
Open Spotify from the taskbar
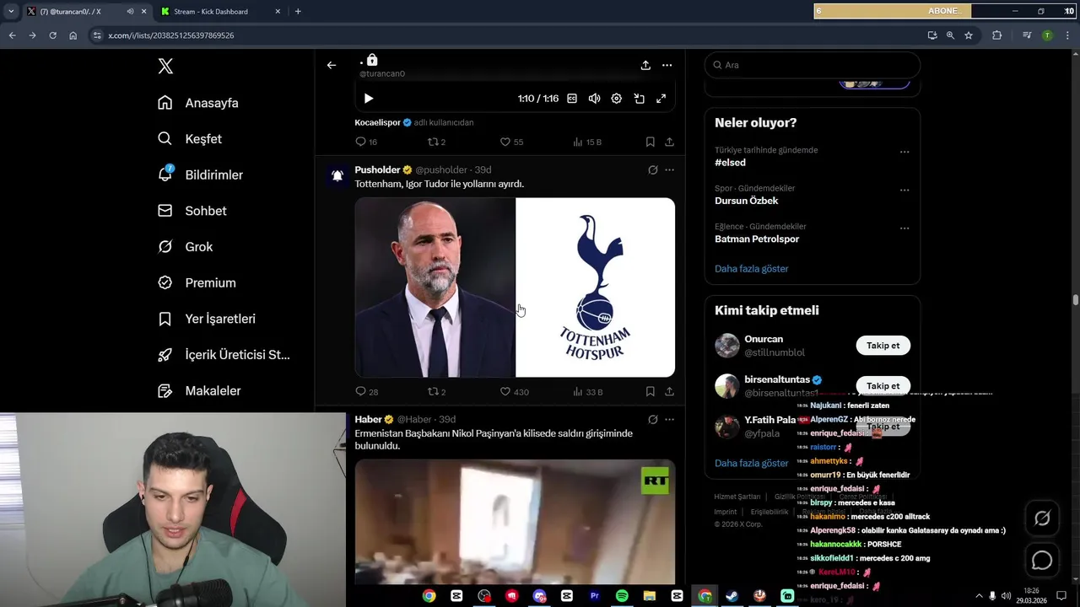[x=622, y=596]
